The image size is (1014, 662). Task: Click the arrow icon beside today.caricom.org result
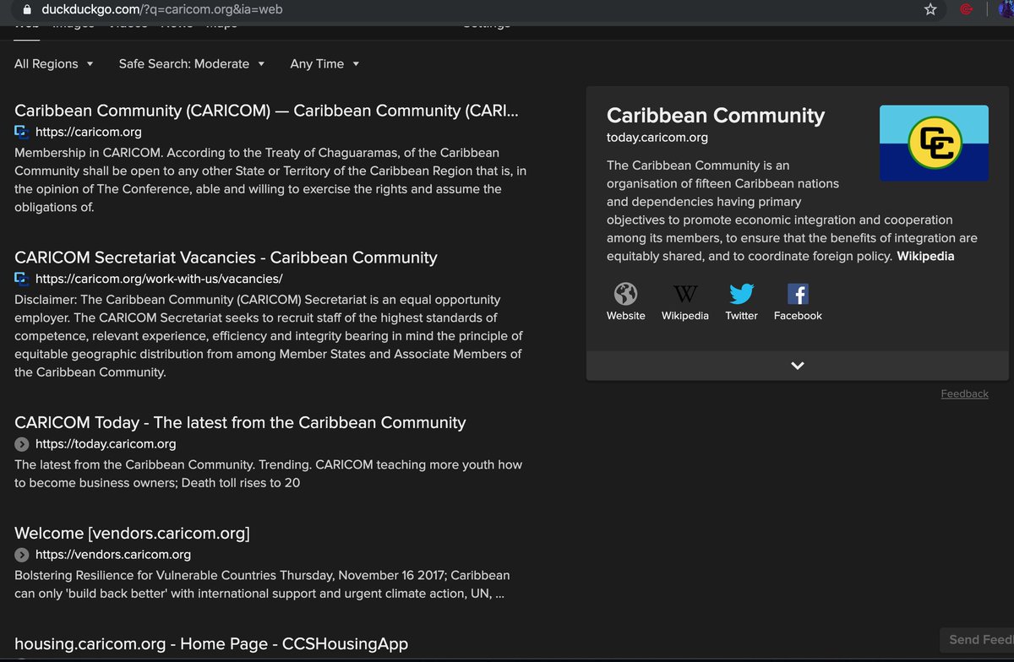[x=22, y=444]
